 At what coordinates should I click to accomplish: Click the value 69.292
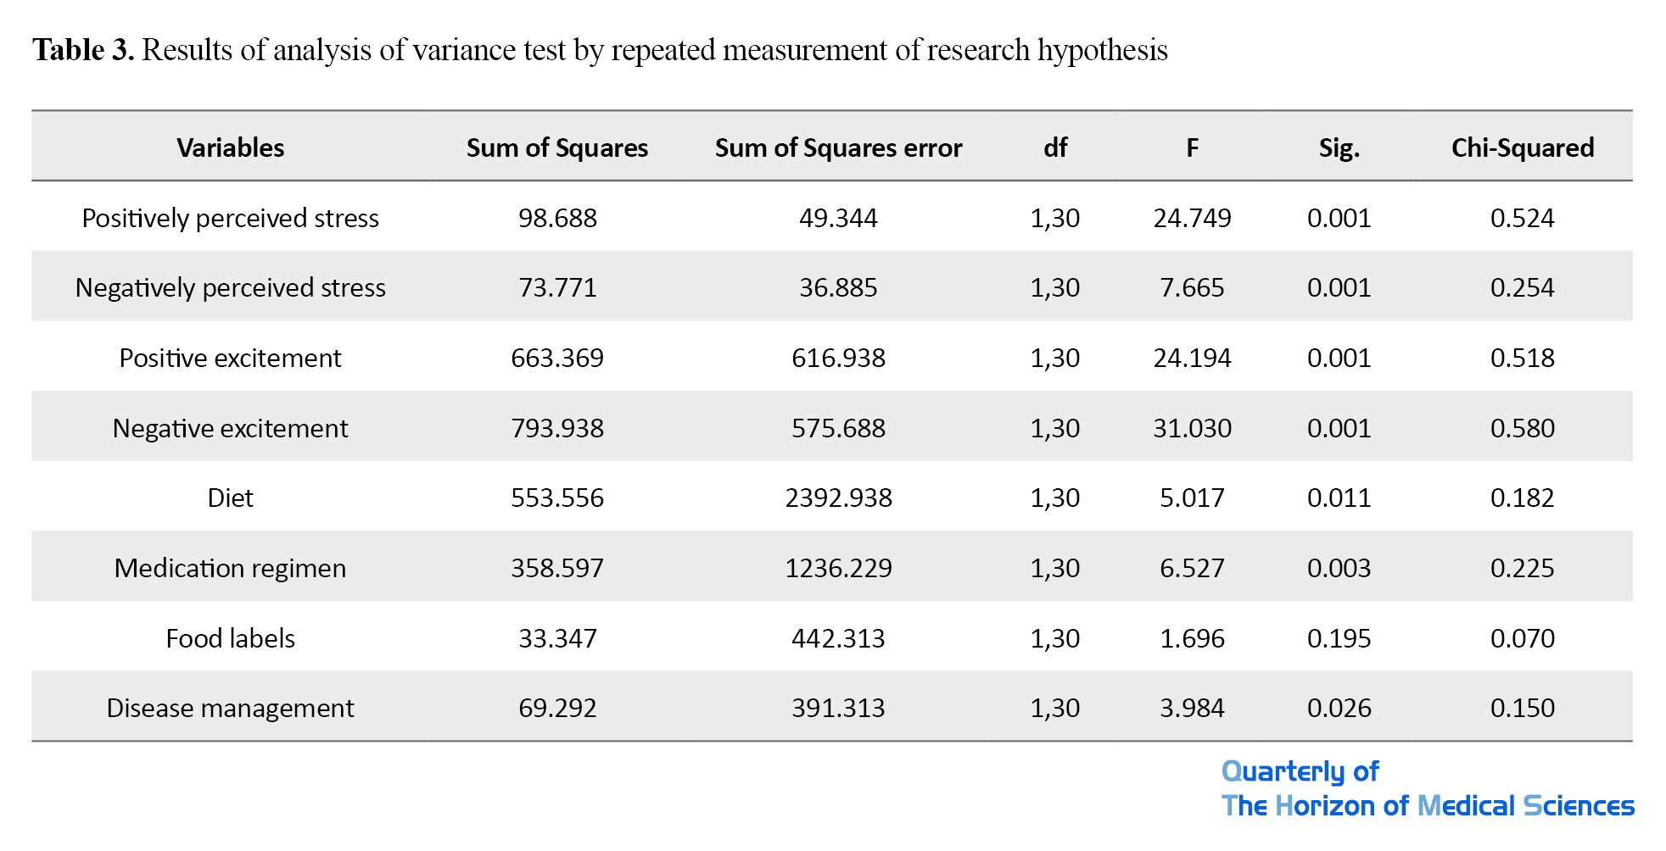[x=557, y=708]
